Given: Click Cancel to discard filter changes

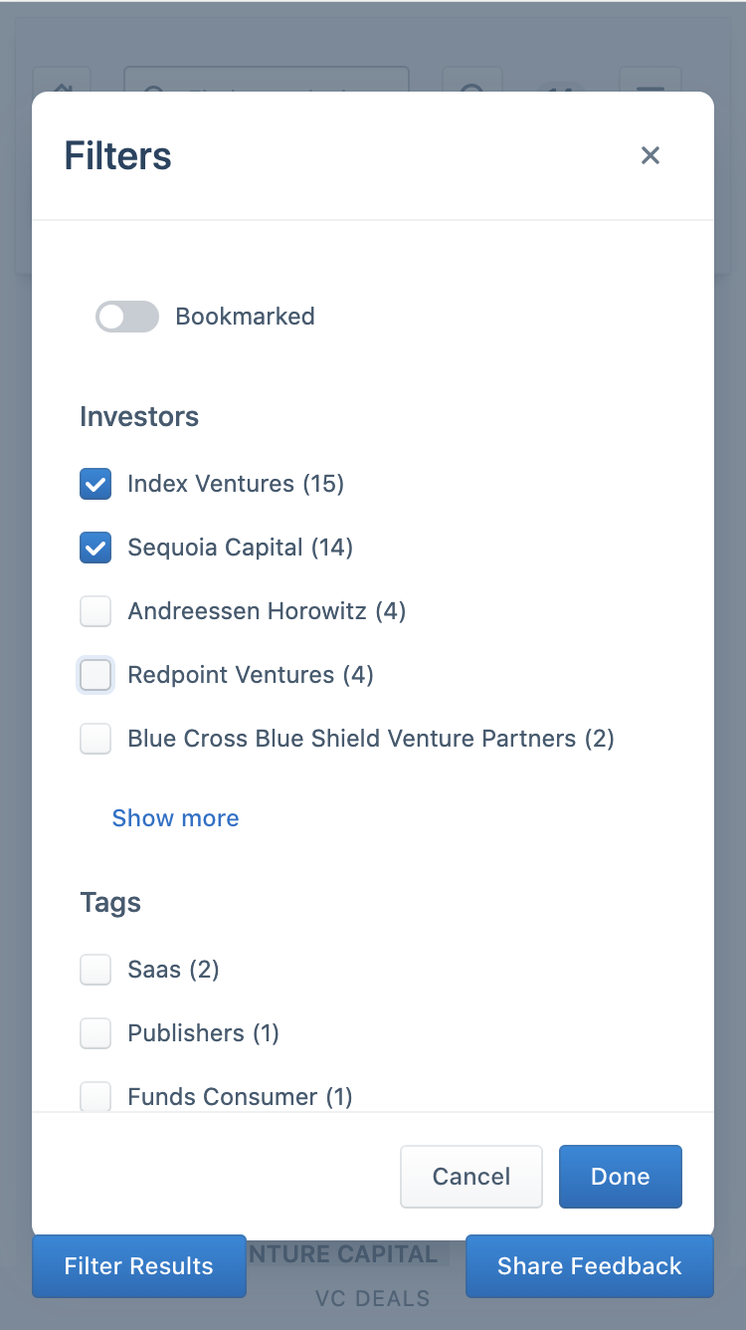Looking at the screenshot, I should coord(470,1176).
